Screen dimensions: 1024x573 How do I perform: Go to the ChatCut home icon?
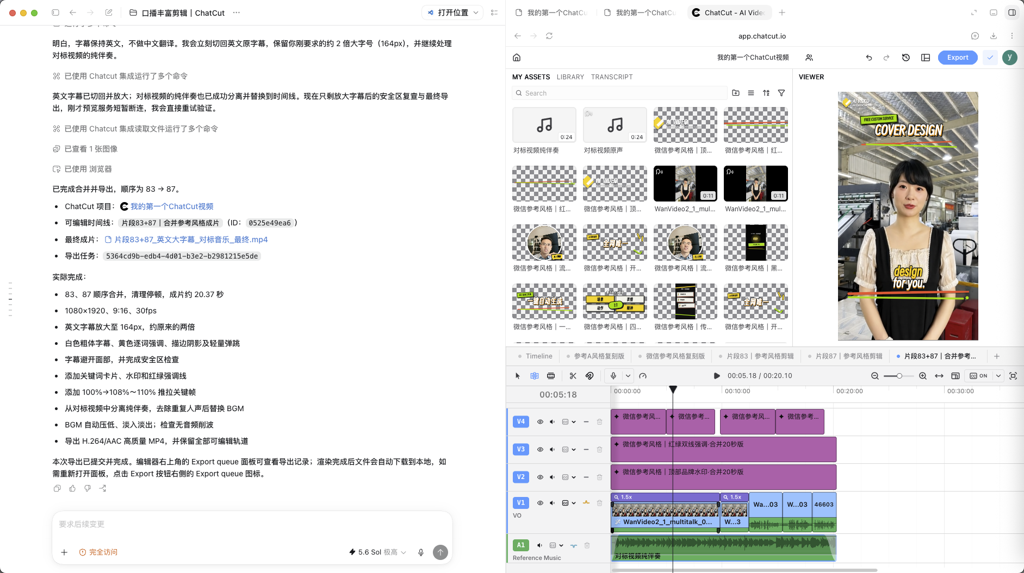[517, 58]
